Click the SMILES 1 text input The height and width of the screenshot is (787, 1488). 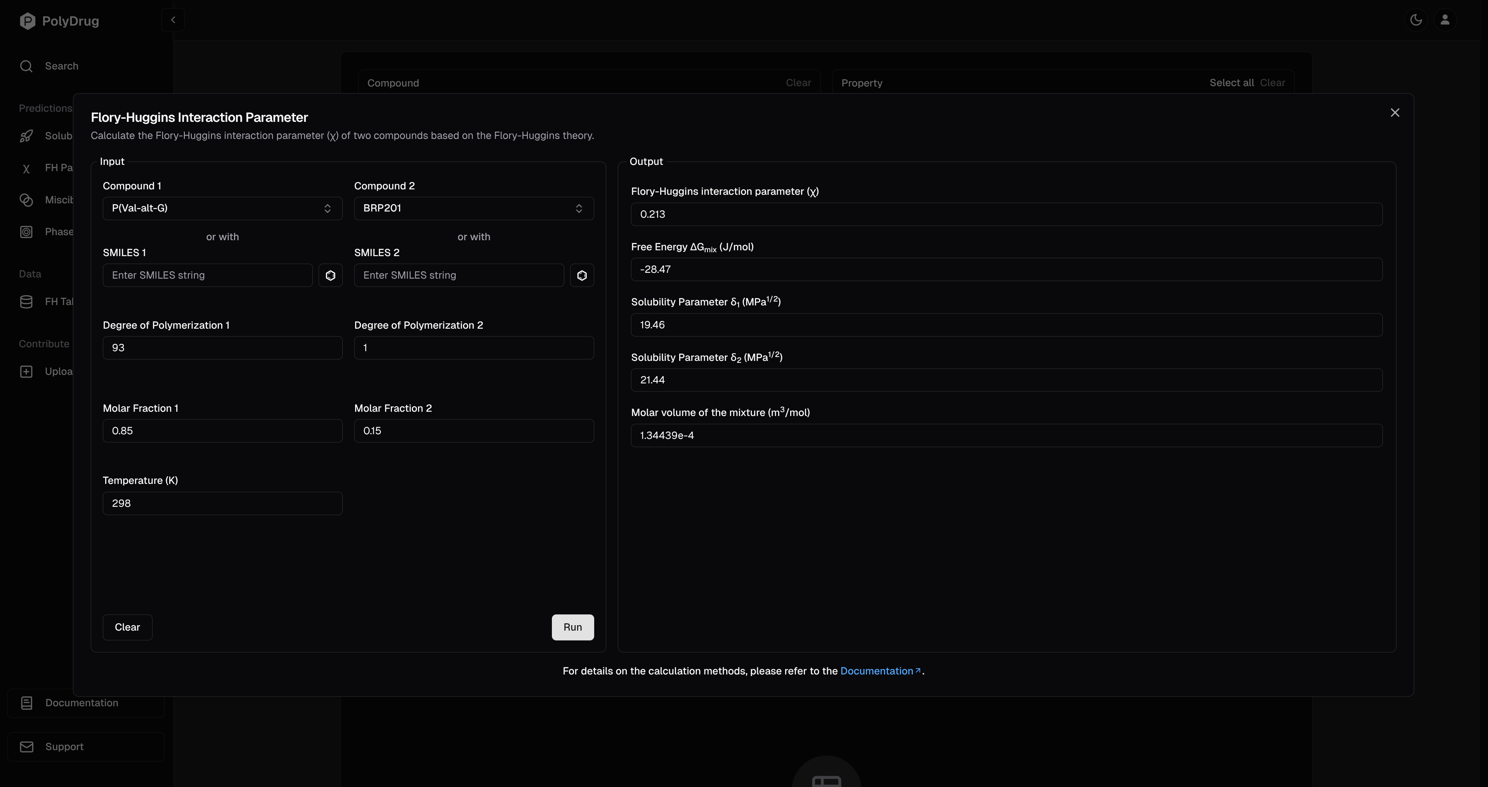(x=207, y=276)
